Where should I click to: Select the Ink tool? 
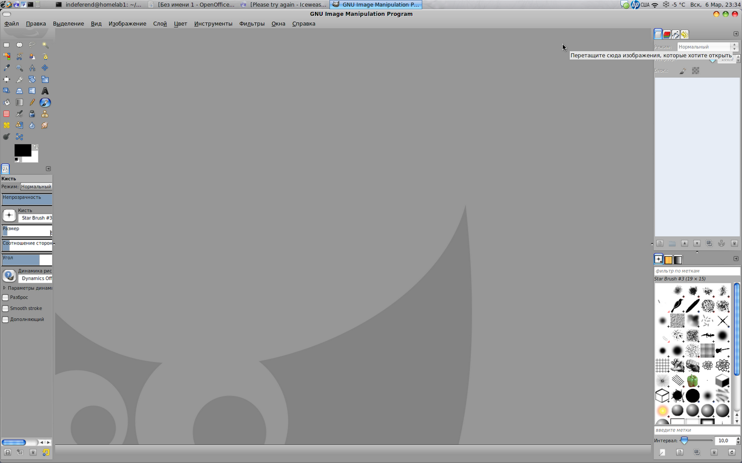tap(32, 114)
